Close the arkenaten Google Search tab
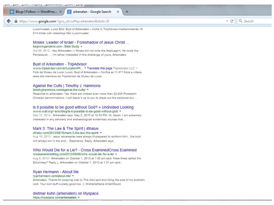Viewport: 274px width, 205px height. pos(118,12)
